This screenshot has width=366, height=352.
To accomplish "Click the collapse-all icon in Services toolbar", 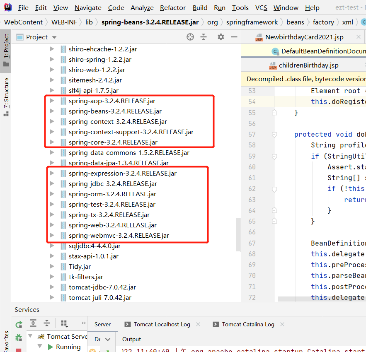I will pyautogui.click(x=47, y=323).
